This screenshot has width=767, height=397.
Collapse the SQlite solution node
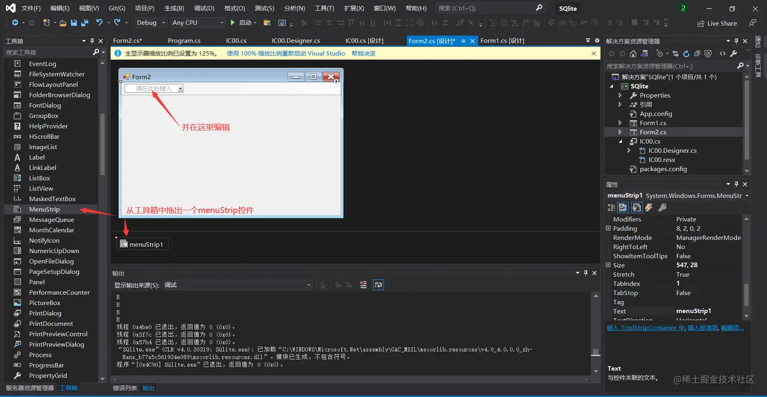(x=611, y=86)
